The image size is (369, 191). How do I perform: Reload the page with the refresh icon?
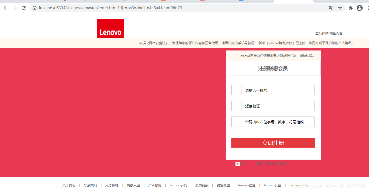[x=24, y=8]
